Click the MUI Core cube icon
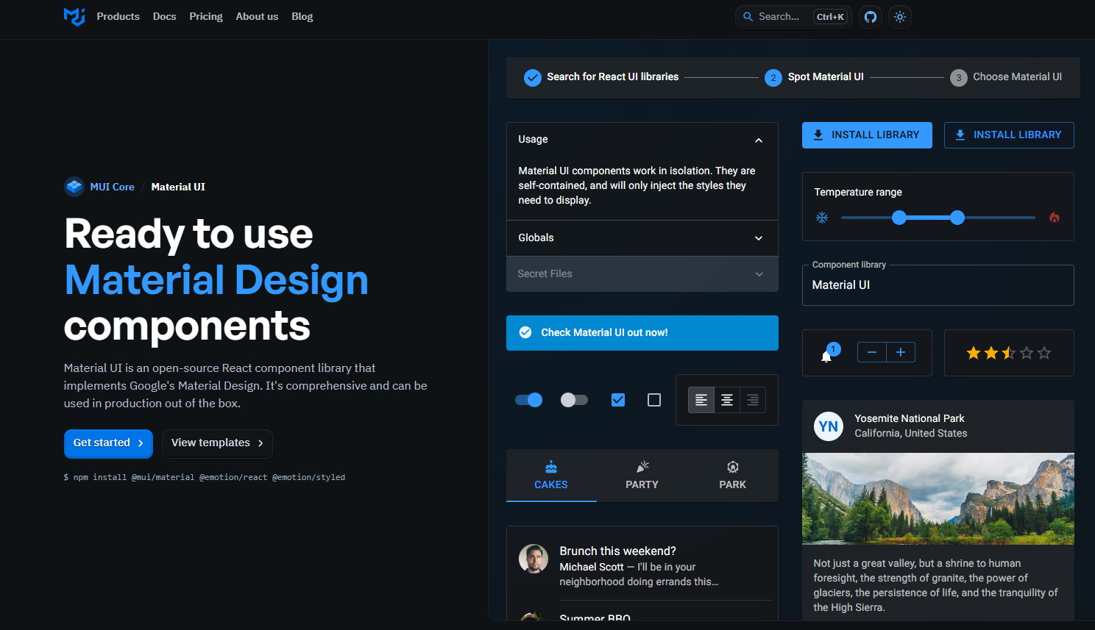 click(x=74, y=187)
